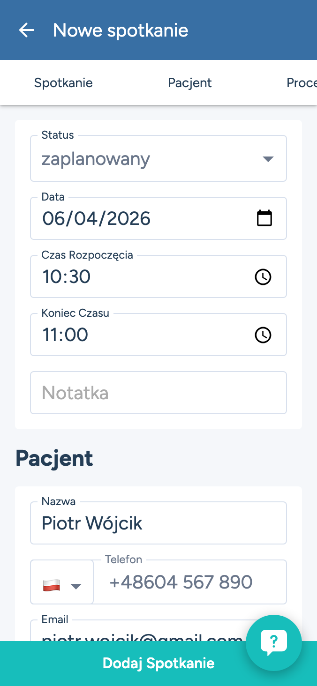Expand the Status dropdown arrow
Screen dimensions: 317x686
[268, 159]
